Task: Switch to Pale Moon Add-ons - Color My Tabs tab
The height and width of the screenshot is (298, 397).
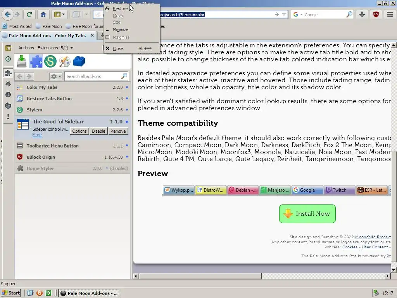Action: point(47,36)
